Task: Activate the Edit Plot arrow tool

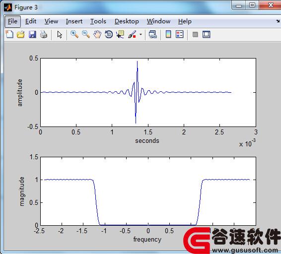Action: pyautogui.click(x=60, y=34)
